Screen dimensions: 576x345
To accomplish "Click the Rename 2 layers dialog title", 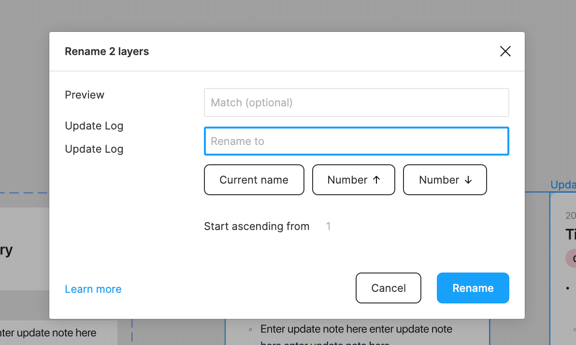I will (x=107, y=51).
